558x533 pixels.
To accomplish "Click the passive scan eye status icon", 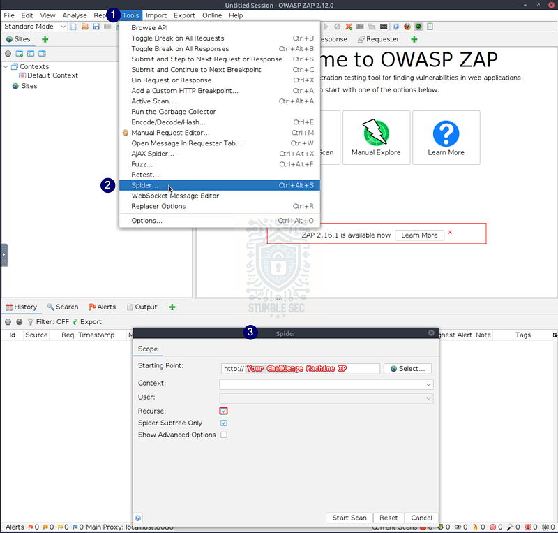I will pos(458,527).
